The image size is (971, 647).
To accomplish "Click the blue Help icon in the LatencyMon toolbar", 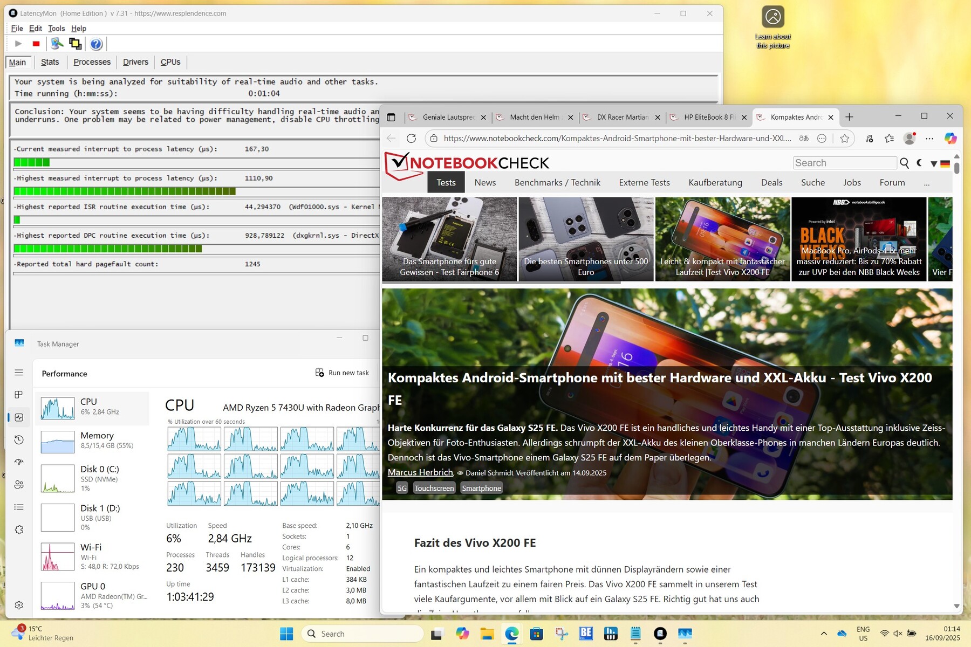I will pyautogui.click(x=95, y=44).
